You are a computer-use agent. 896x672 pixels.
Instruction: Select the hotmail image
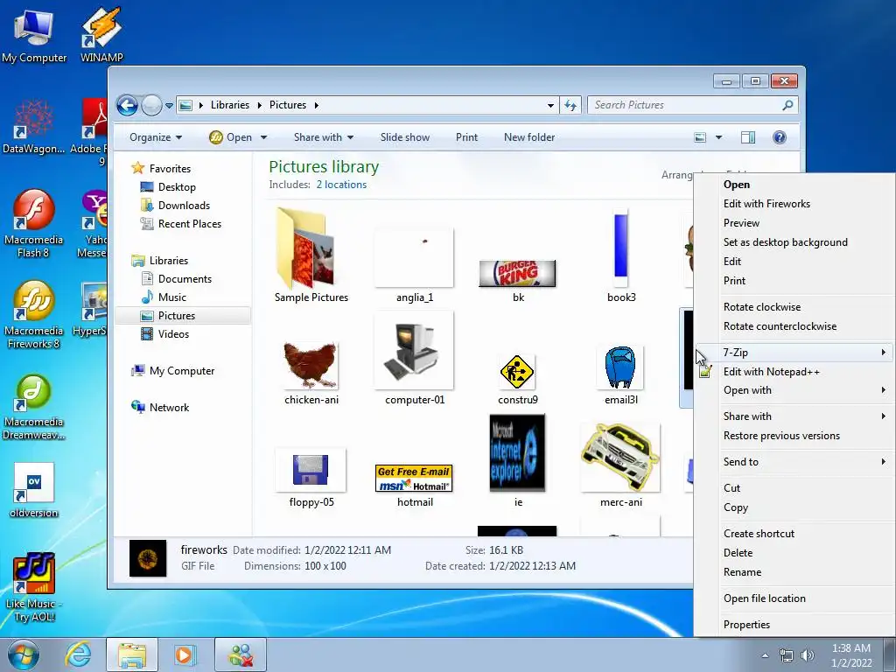click(x=414, y=486)
